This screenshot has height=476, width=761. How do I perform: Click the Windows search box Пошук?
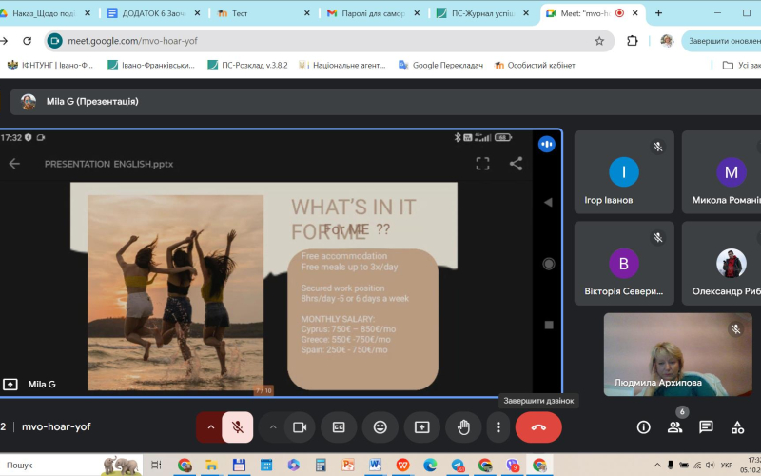pyautogui.click(x=71, y=466)
